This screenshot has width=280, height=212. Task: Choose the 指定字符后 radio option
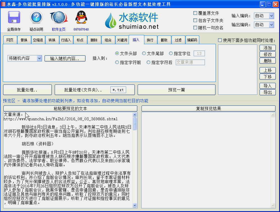point(149,62)
